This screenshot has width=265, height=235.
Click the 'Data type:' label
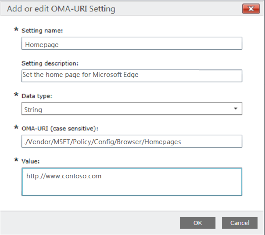pyautogui.click(x=37, y=95)
